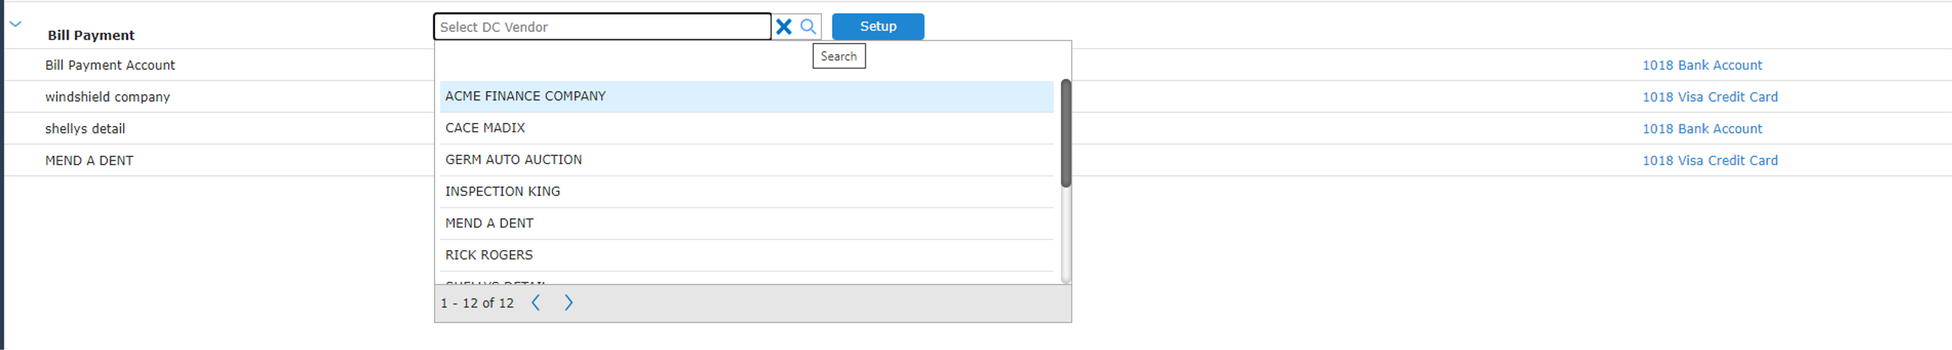Clear the DC Vendor field with X icon
This screenshot has height=350, width=1952.
click(784, 27)
